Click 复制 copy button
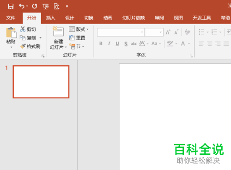231x170 pixels. pyautogui.click(x=28, y=38)
